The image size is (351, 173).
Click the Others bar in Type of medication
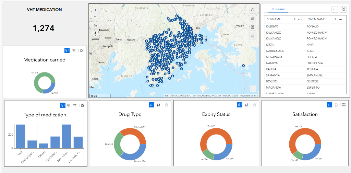[44, 146]
